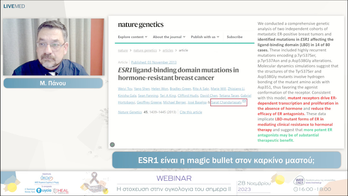Open the About the journal dropdown
This screenshot has height=196, width=348.
click(x=169, y=37)
